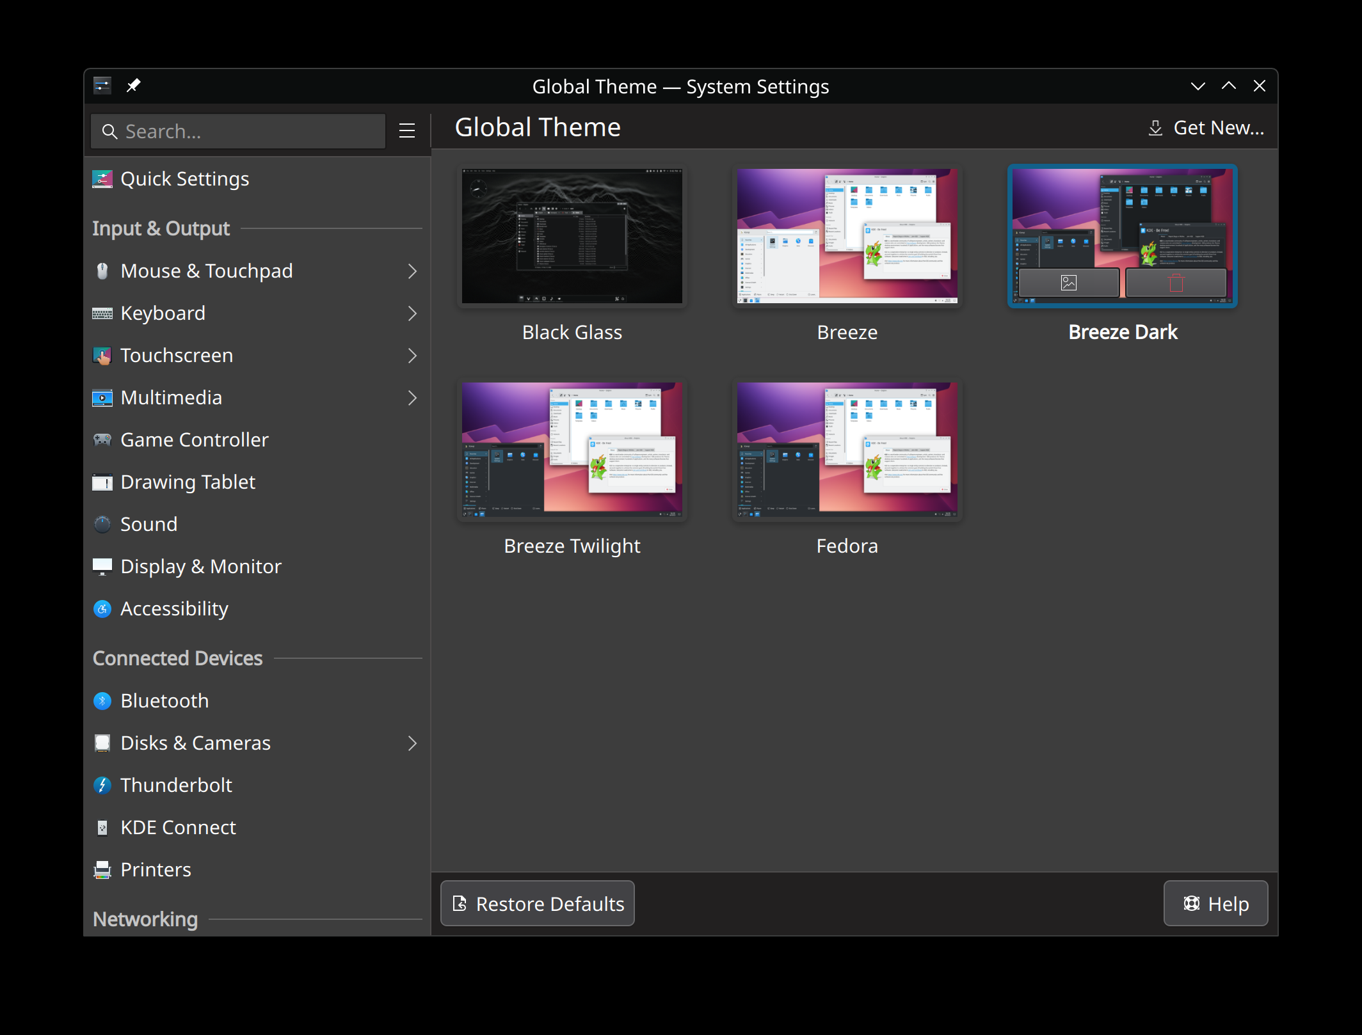Viewport: 1362px width, 1035px height.
Task: Click the Display & Monitor screen icon
Action: (102, 567)
